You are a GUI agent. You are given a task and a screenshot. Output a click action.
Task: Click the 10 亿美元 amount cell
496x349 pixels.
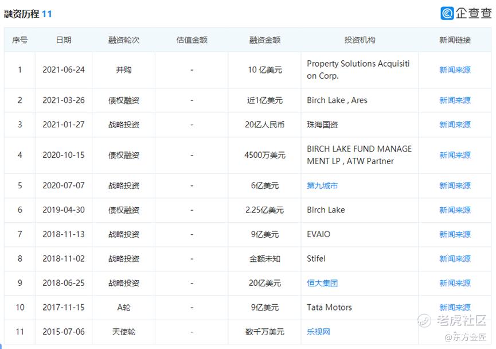[x=265, y=69]
